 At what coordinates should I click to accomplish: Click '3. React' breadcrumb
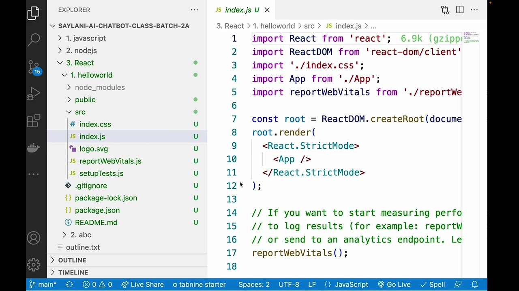click(x=230, y=26)
